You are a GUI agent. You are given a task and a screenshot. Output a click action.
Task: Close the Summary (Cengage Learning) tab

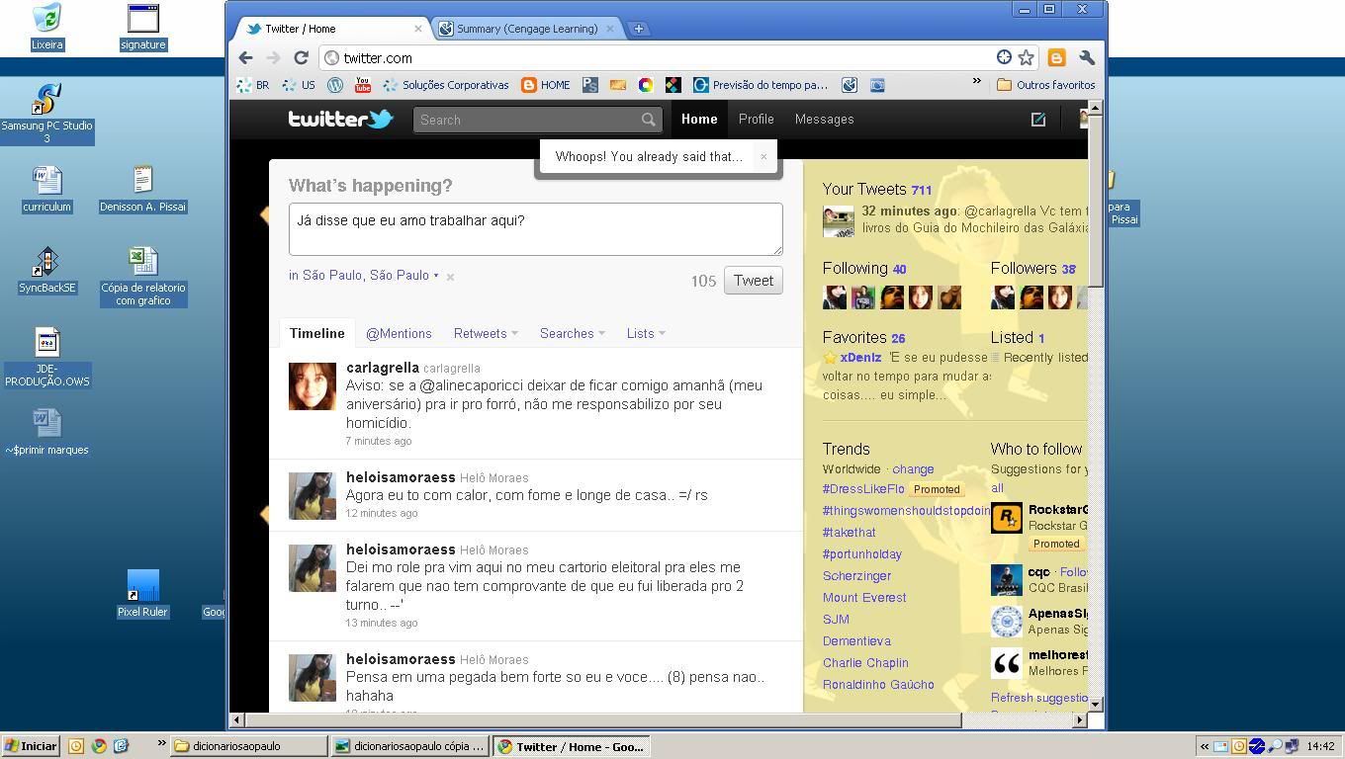click(610, 29)
